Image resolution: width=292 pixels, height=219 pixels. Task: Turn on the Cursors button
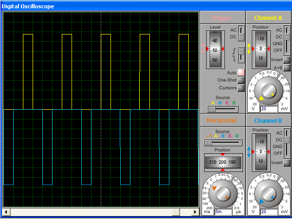pyautogui.click(x=241, y=88)
